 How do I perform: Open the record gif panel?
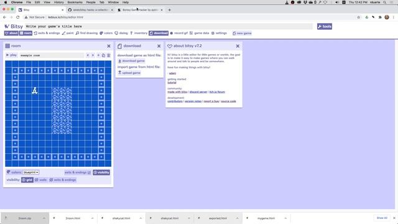pyautogui.click(x=179, y=33)
